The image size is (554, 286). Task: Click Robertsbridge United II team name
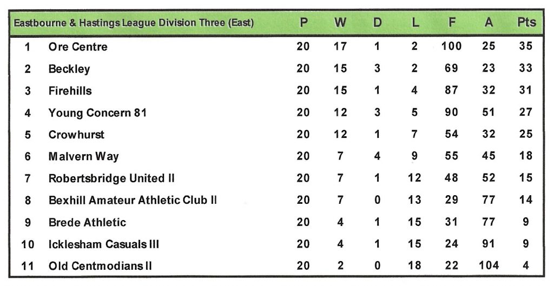pyautogui.click(x=111, y=178)
